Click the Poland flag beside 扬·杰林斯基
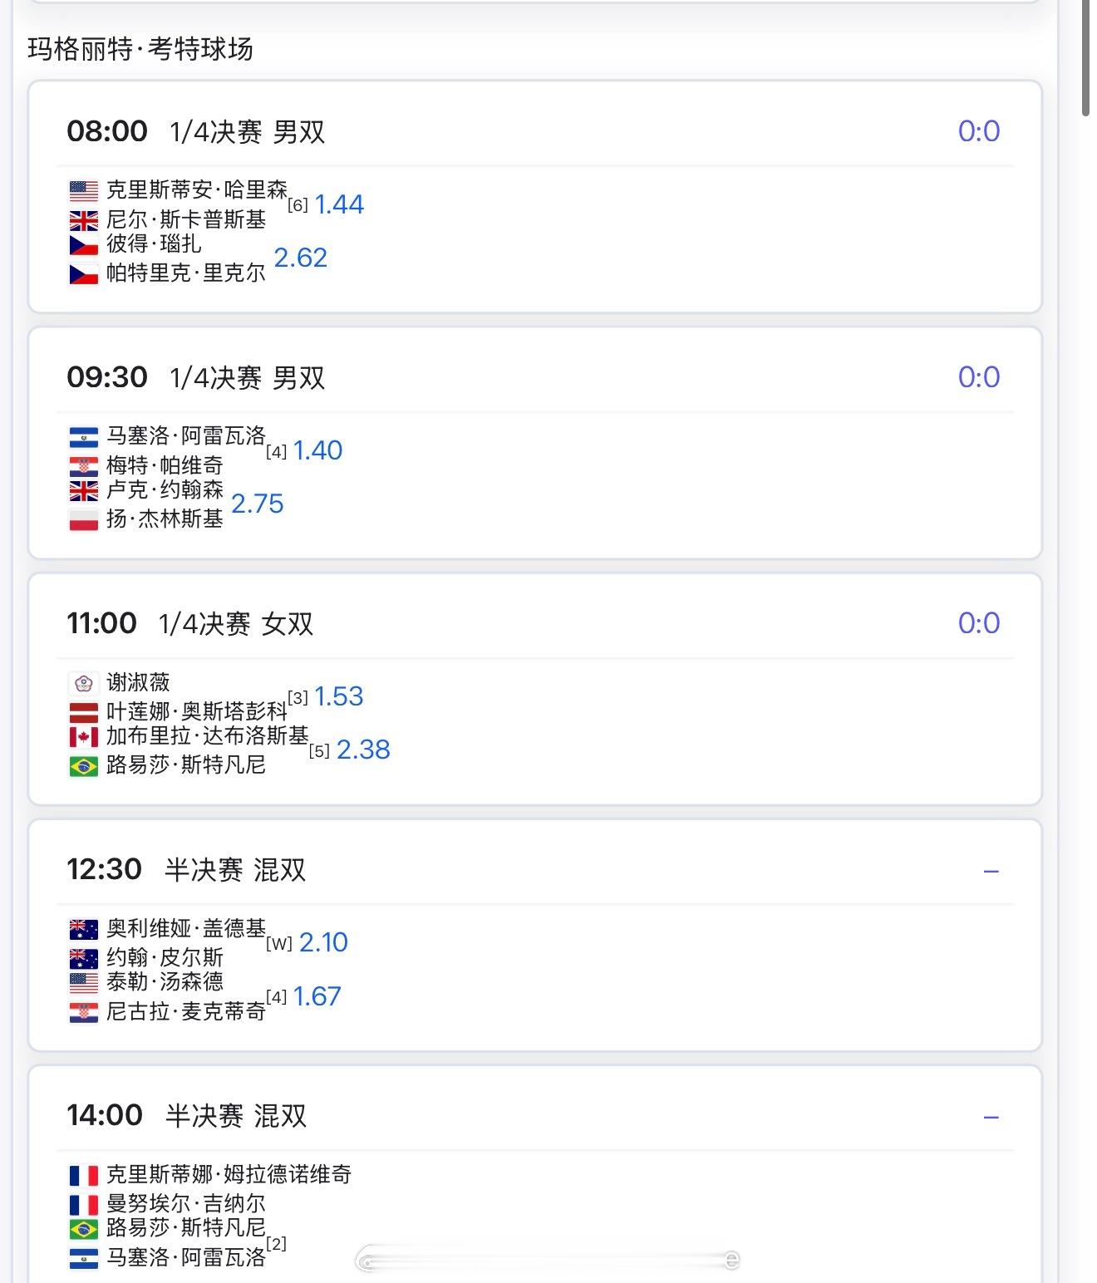 pos(83,520)
